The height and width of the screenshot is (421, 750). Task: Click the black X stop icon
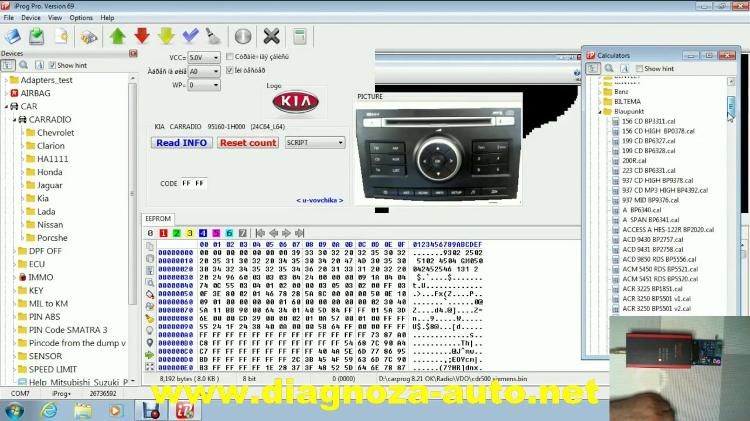pyautogui.click(x=271, y=36)
